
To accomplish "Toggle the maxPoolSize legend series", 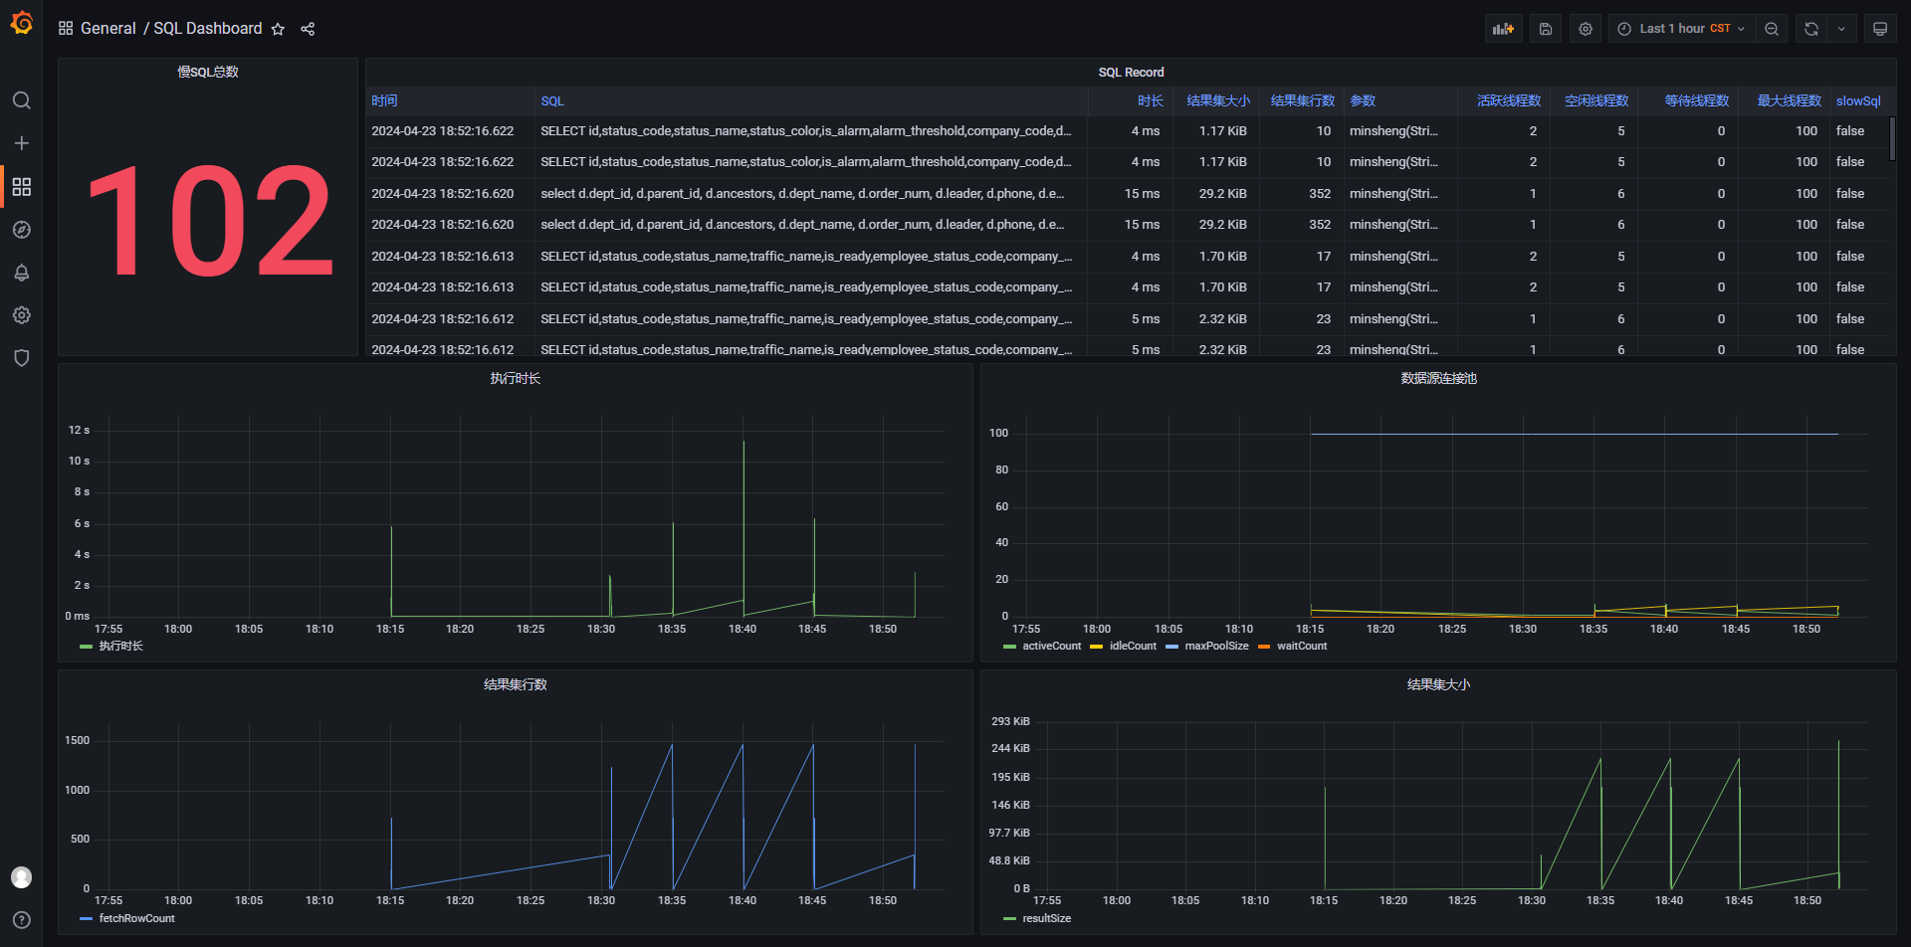I will click(x=1216, y=646).
